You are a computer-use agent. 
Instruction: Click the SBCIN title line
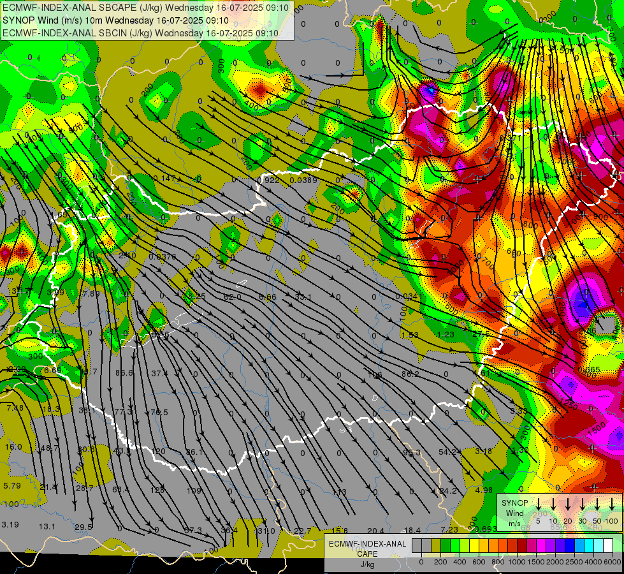tap(140, 33)
